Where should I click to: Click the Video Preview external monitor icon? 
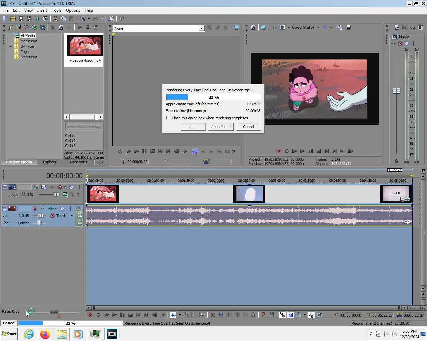(264, 27)
